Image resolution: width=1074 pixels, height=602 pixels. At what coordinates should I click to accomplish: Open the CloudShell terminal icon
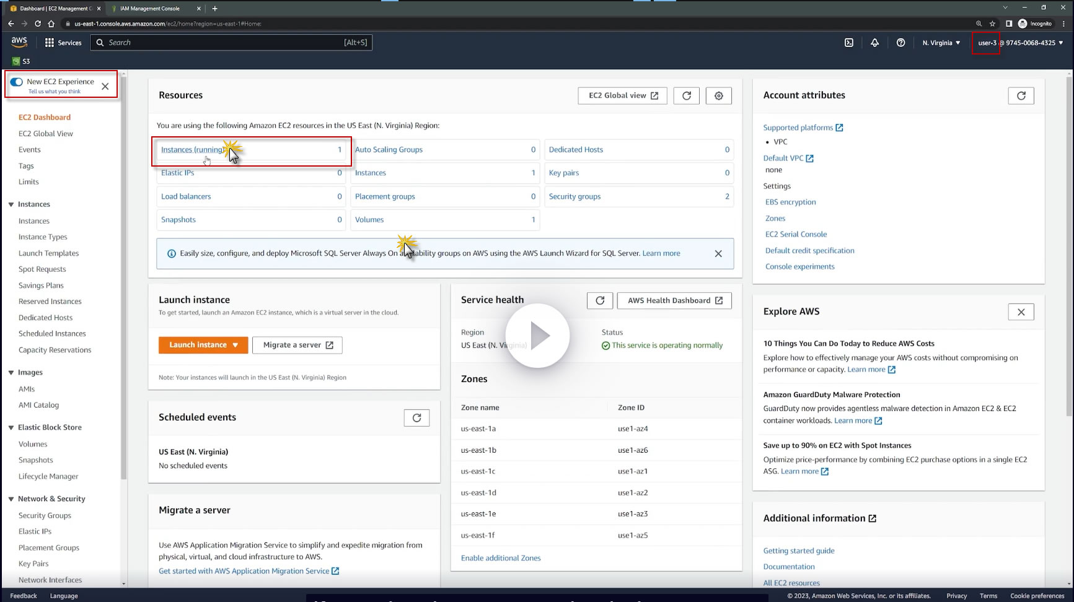[x=849, y=43]
